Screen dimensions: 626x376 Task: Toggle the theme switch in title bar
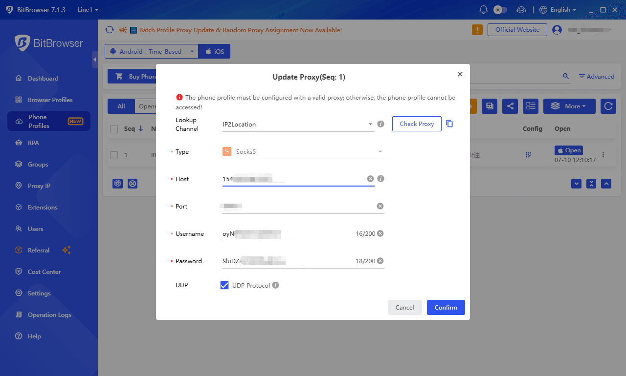pyautogui.click(x=500, y=10)
